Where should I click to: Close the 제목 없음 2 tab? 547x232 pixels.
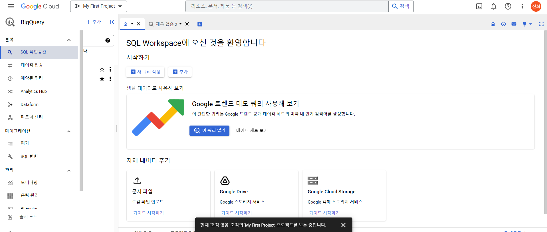187,24
